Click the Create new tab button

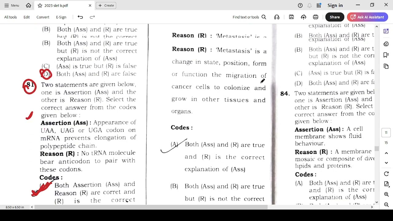tap(106, 6)
